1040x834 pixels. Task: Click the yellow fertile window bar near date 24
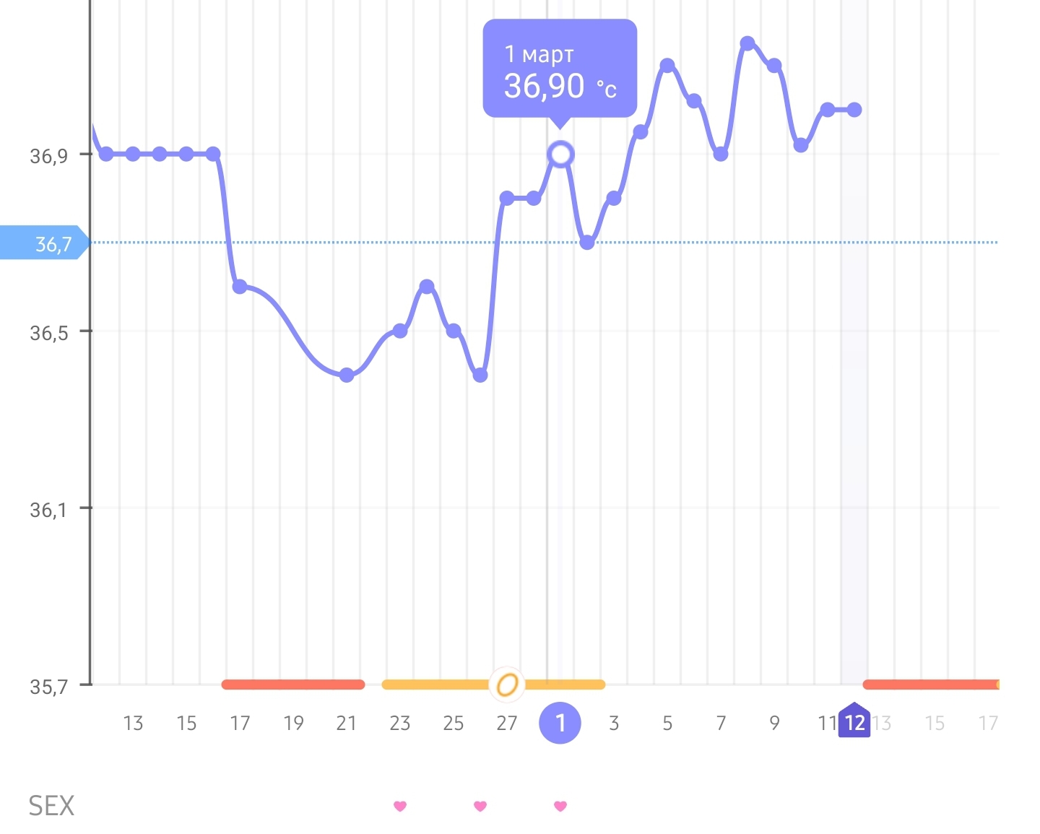click(x=433, y=685)
